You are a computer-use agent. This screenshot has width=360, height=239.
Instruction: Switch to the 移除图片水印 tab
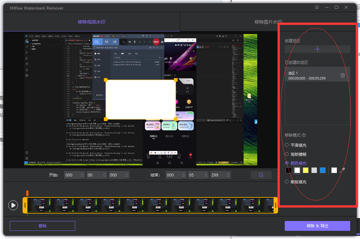(268, 22)
